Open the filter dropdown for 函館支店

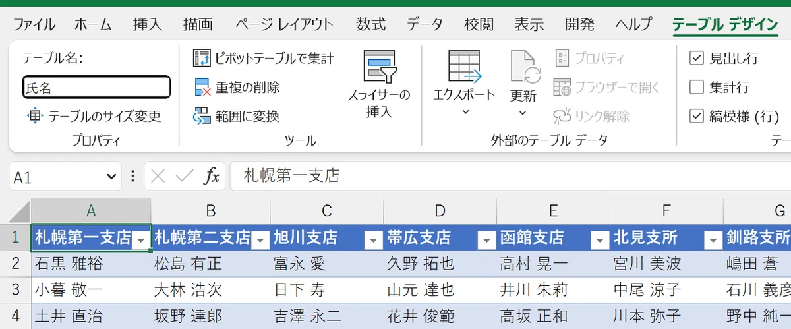click(601, 241)
